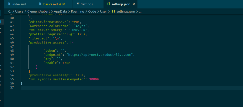Open the ClementAubert breadcrumb folder
The width and height of the screenshot is (243, 107).
38,12
